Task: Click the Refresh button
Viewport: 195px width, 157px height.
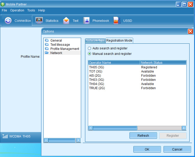Action: [143, 135]
